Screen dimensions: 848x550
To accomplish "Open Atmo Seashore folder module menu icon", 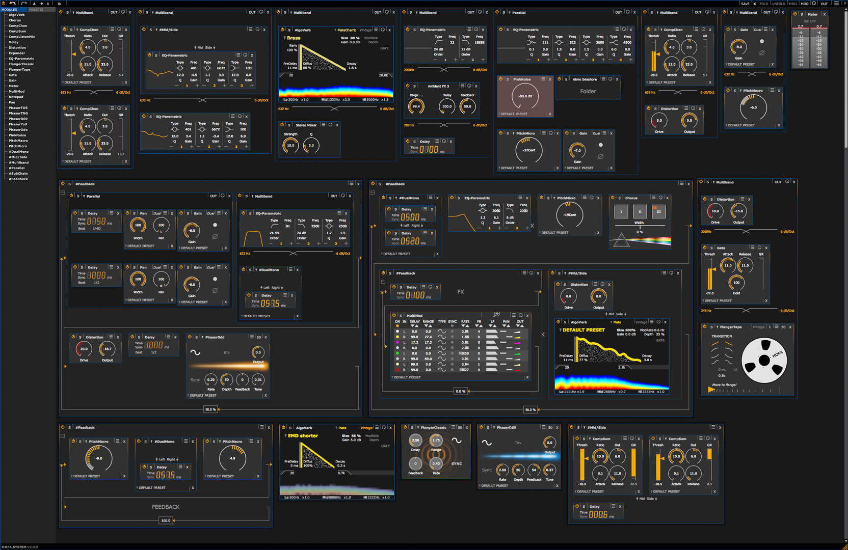I will coord(603,79).
